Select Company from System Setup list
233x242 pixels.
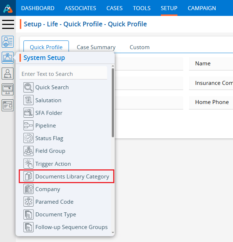[48, 189]
